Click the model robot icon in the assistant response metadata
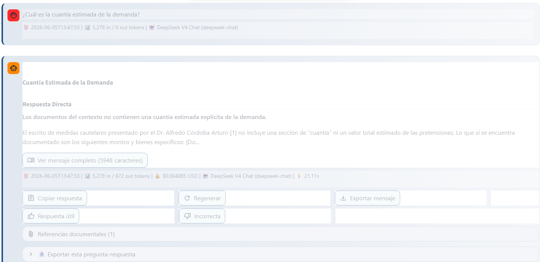Image resolution: width=541 pixels, height=262 pixels. (205, 176)
